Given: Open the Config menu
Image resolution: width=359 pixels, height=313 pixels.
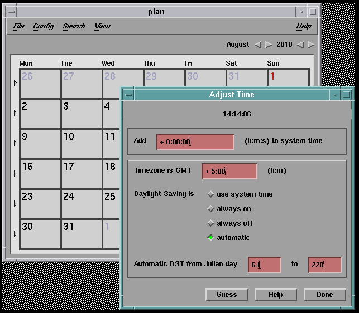Looking at the screenshot, I should 43,26.
